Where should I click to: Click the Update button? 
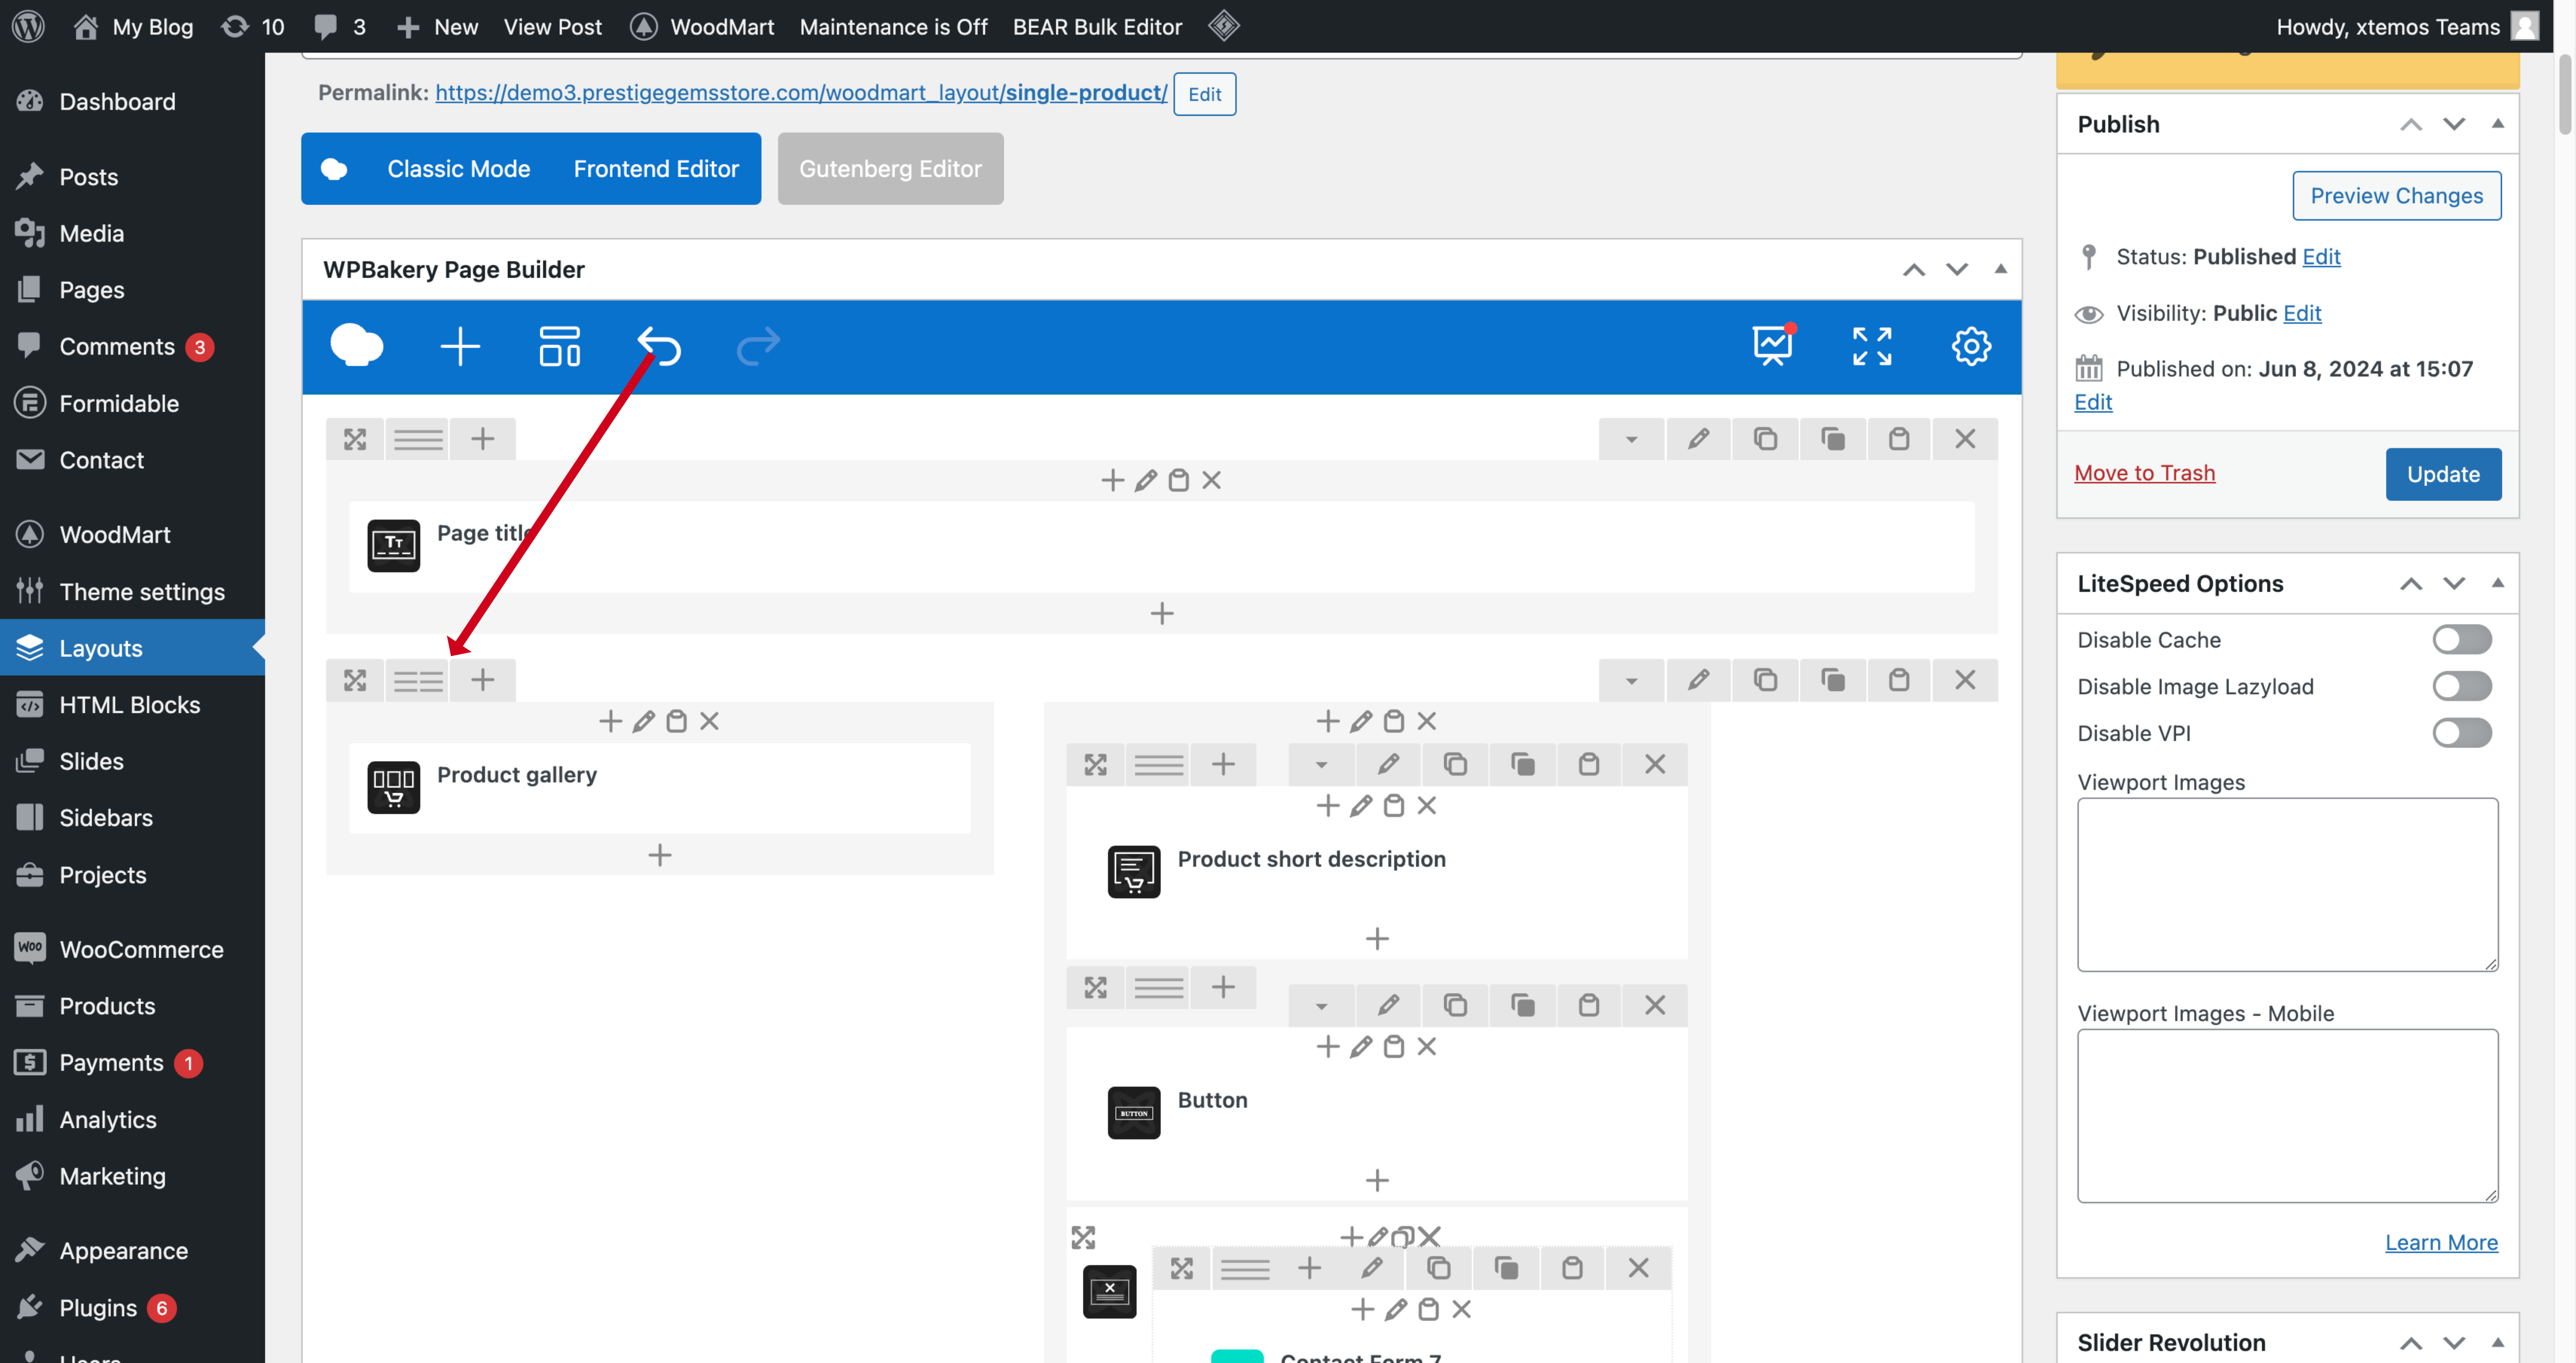coord(2443,474)
